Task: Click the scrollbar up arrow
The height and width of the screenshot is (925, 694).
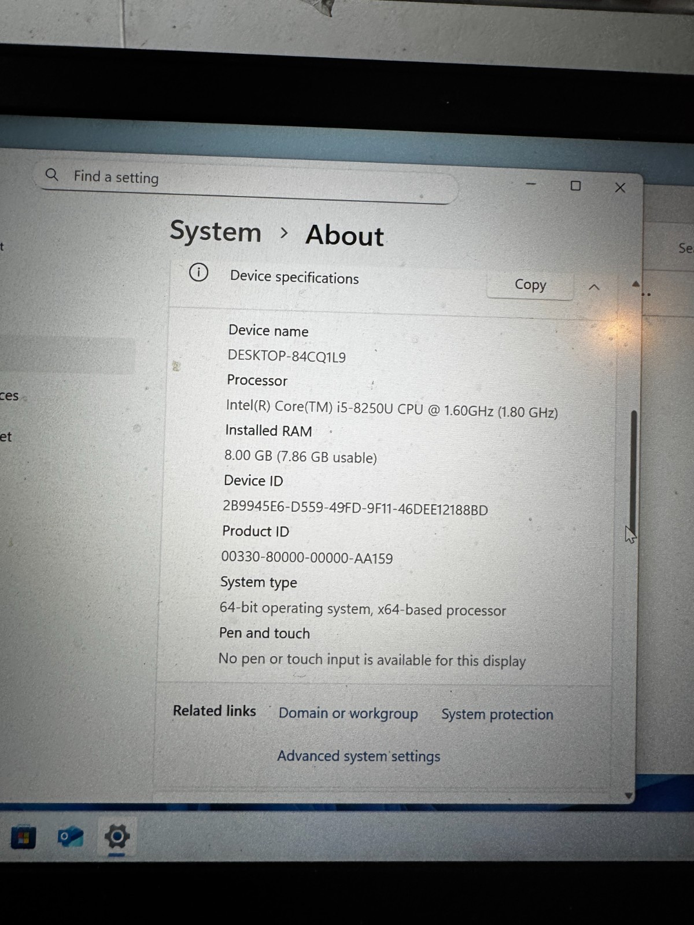Action: click(x=636, y=284)
